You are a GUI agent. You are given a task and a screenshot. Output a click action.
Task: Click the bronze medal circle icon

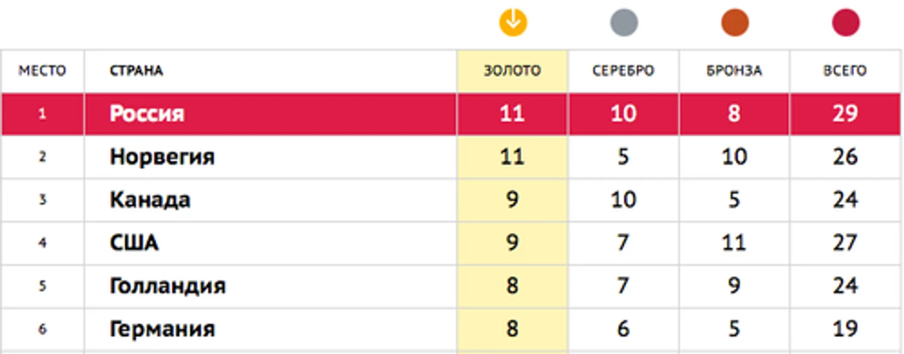pos(734,23)
